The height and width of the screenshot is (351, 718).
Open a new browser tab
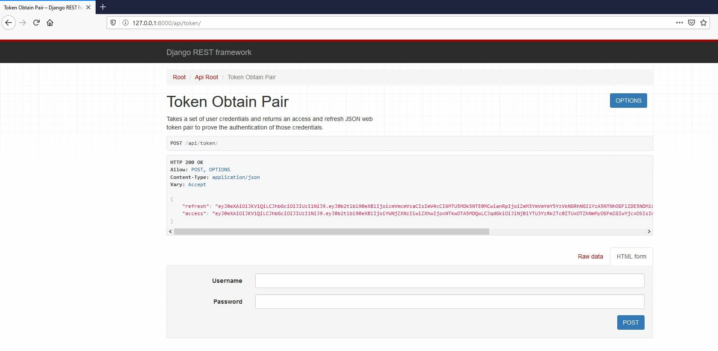102,7
